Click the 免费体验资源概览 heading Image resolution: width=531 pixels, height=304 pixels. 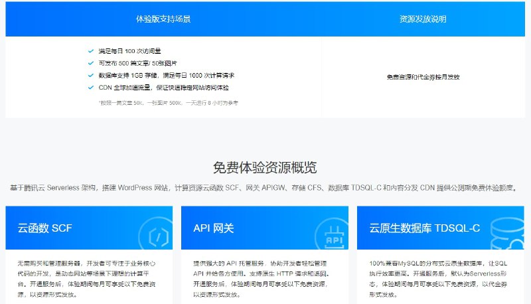tap(265, 167)
